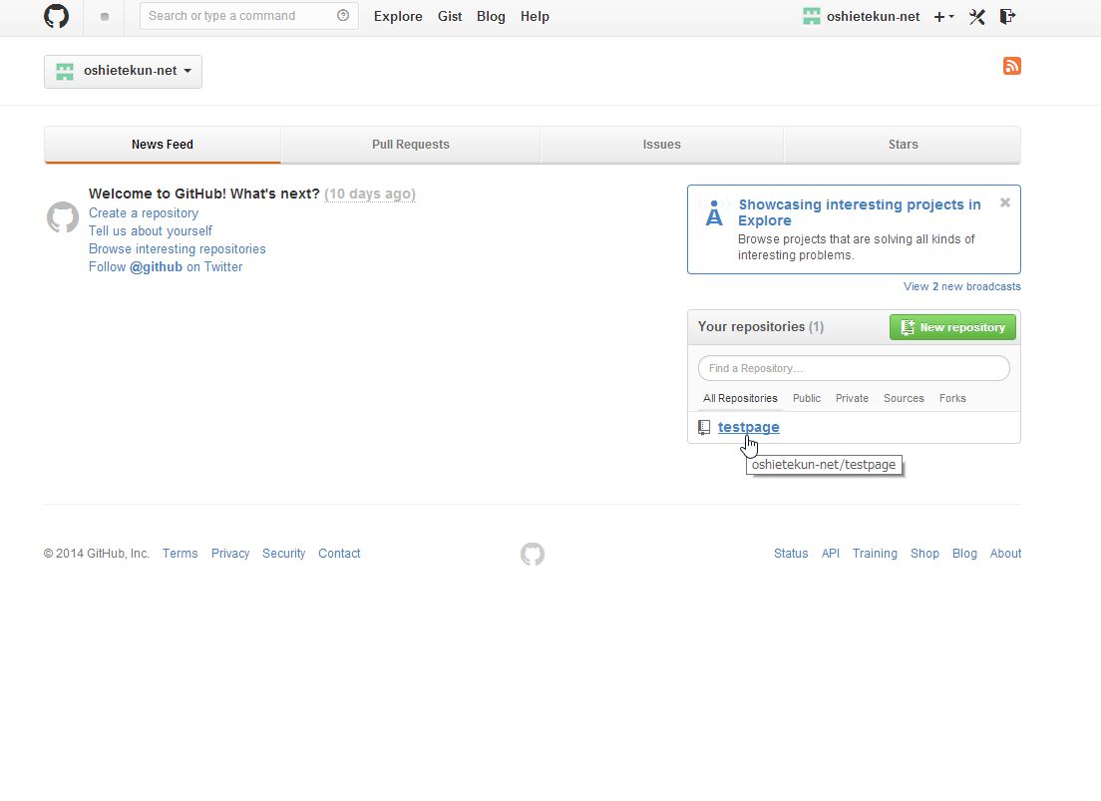
Task: Click View 2 new broadcasts
Action: click(962, 286)
